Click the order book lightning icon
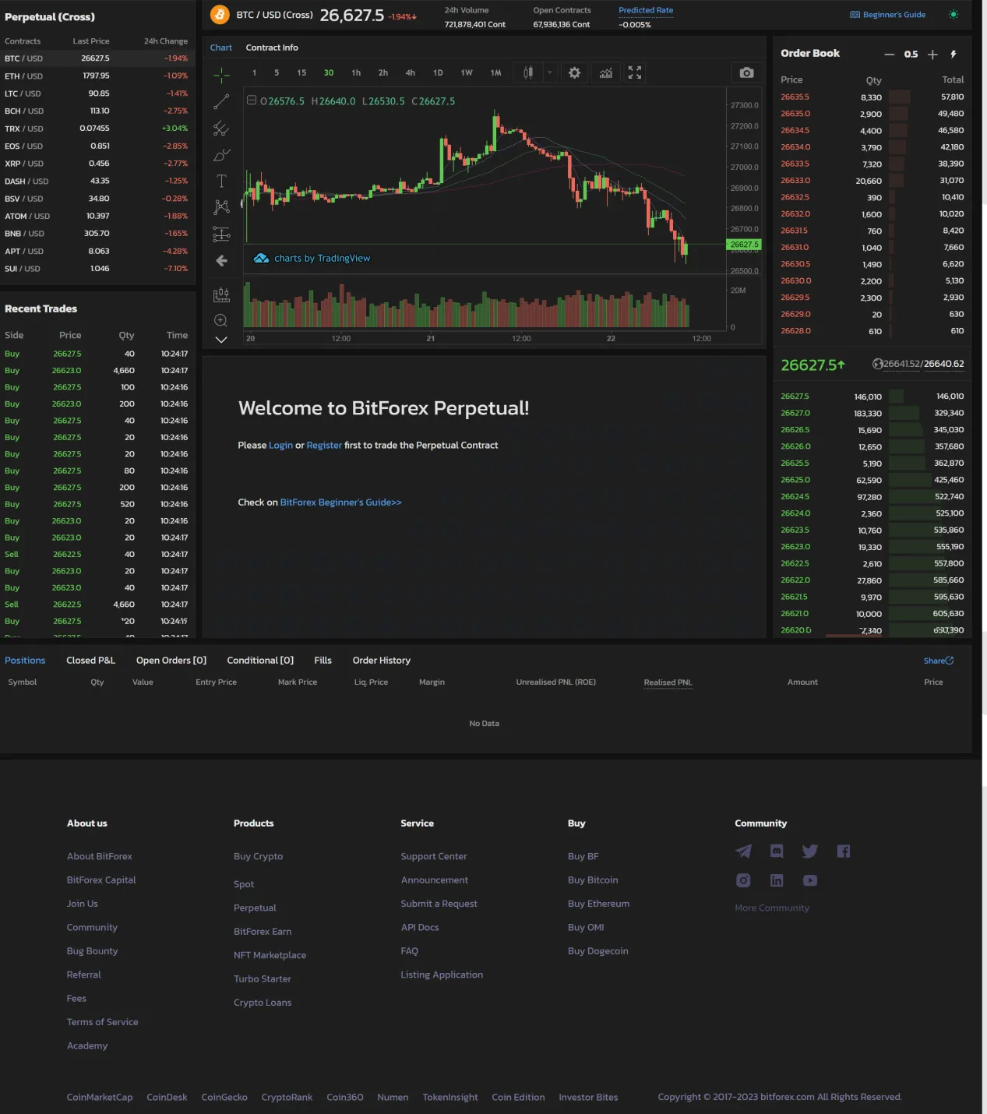The height and width of the screenshot is (1114, 987). (x=953, y=54)
